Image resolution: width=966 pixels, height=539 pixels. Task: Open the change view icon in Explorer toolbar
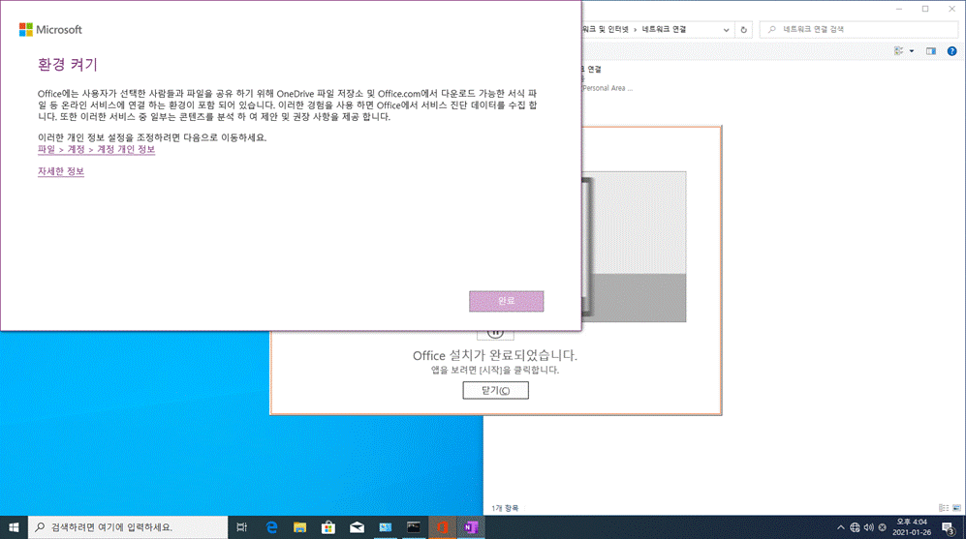[899, 51]
